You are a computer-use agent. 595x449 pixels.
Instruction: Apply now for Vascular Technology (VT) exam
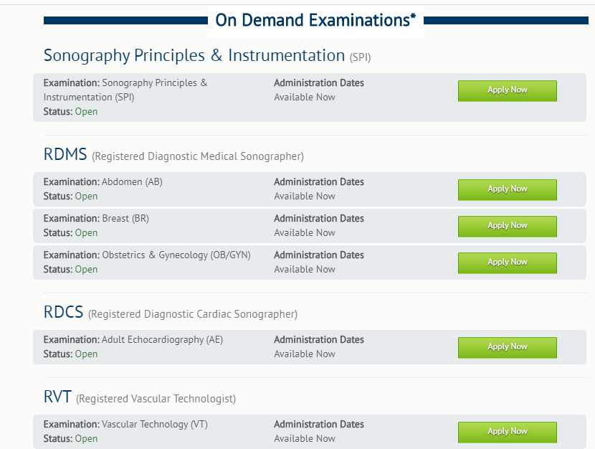point(507,432)
